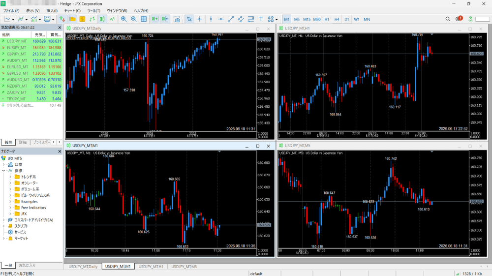Viewport: 492px width, 276px height.
Task: Open the チャート(C) menu
Action: coord(72,11)
